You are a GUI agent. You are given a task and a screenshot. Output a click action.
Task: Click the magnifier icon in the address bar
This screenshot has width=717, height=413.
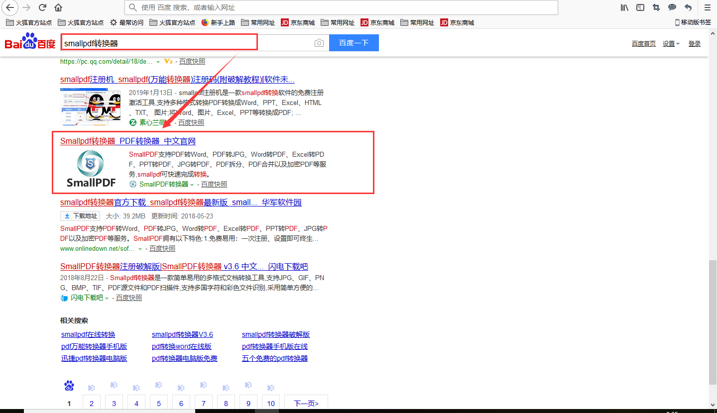[132, 7]
